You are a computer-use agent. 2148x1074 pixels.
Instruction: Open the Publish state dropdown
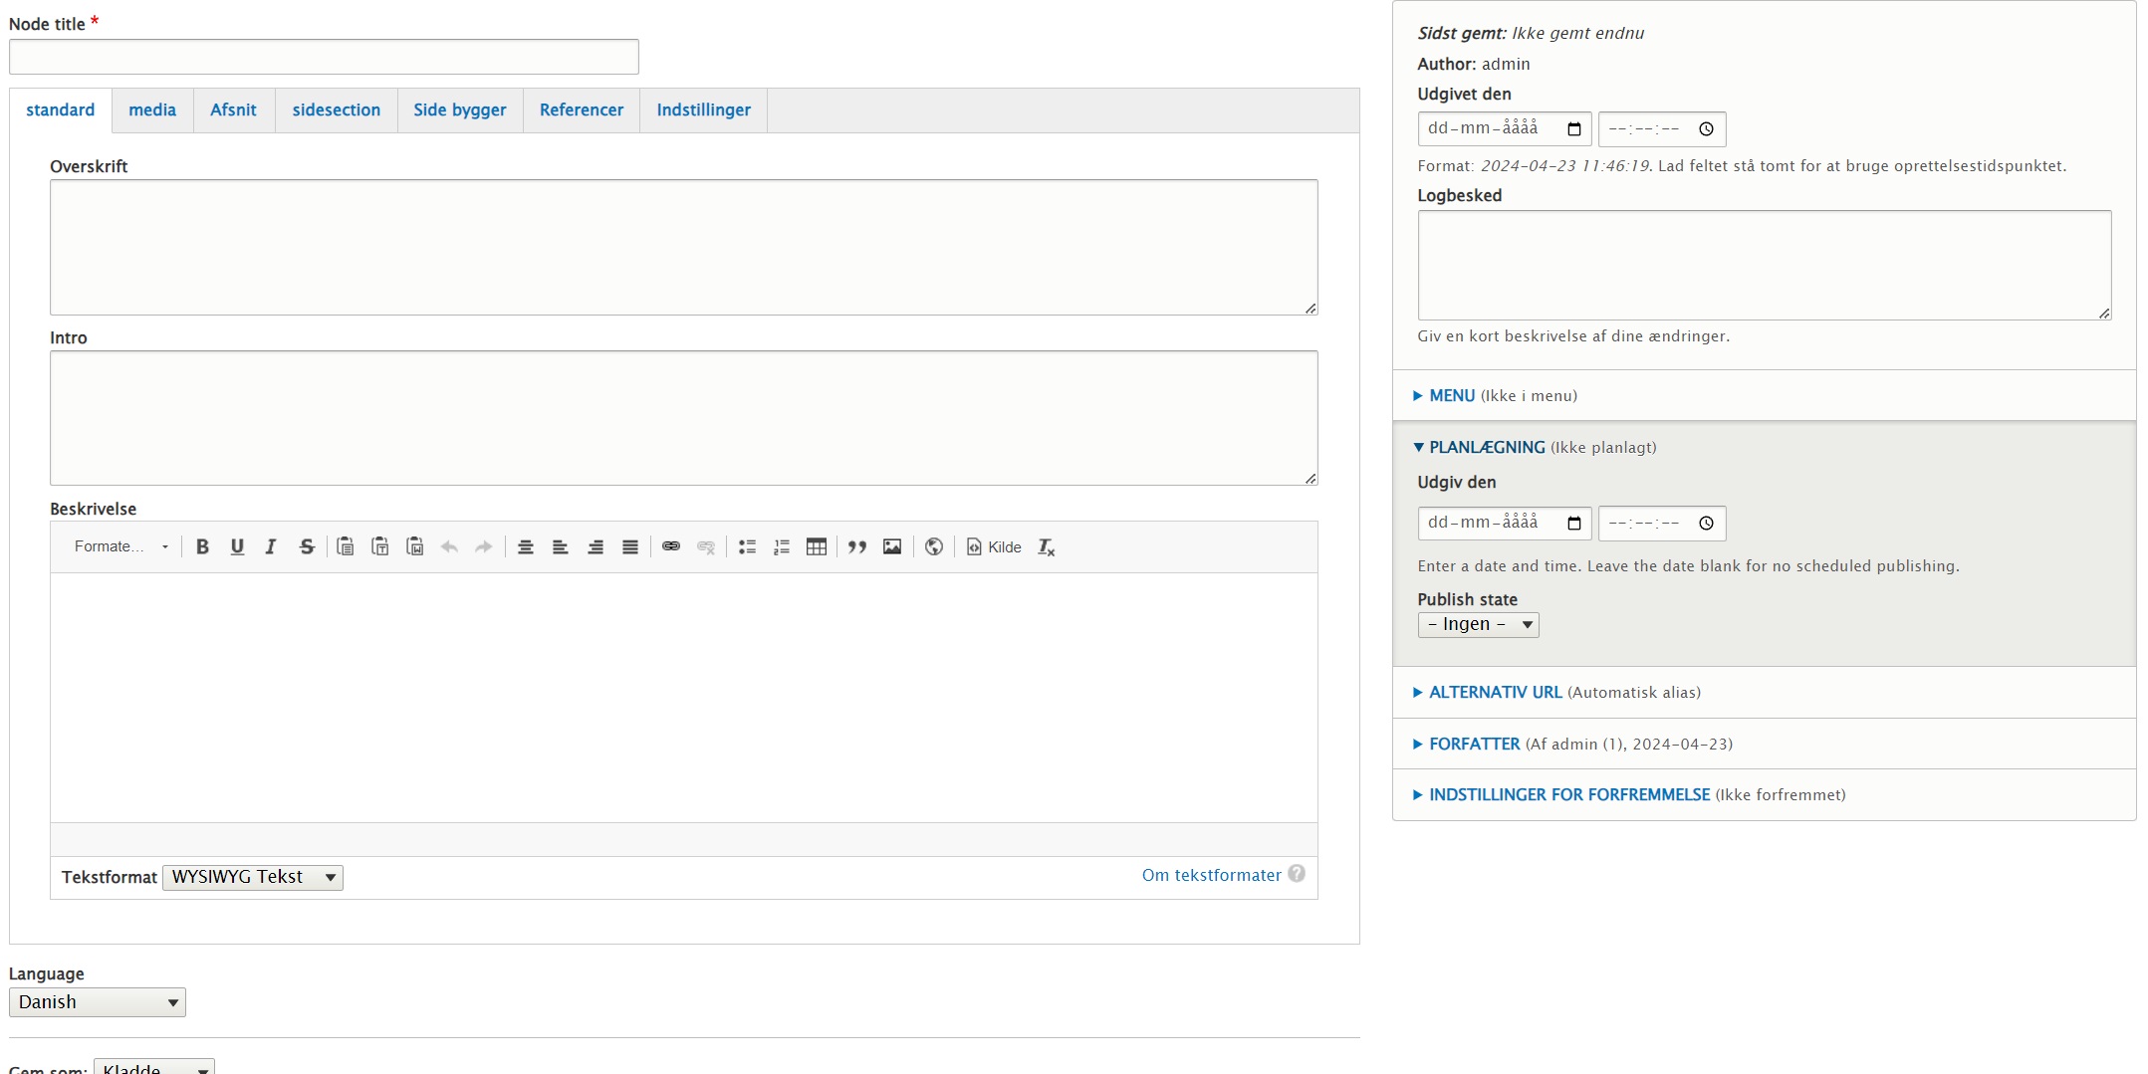coord(1478,625)
